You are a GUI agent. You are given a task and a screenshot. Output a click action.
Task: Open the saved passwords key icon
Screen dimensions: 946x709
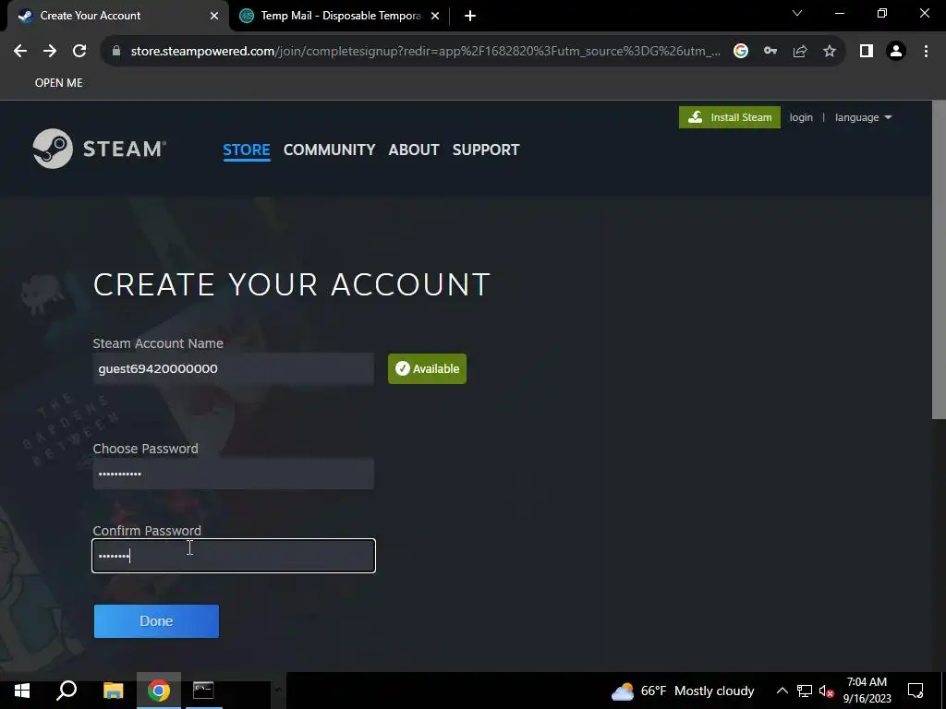(x=770, y=52)
